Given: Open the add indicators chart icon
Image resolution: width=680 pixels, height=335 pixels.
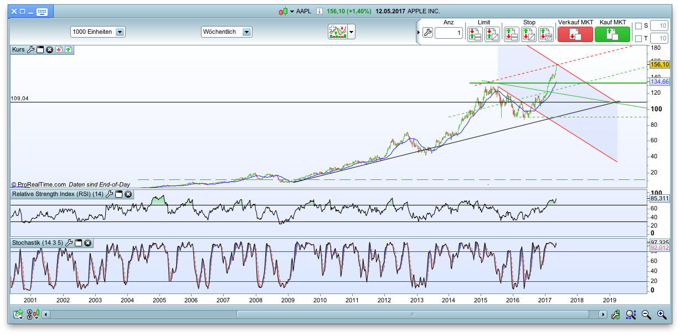Looking at the screenshot, I should (337, 32).
